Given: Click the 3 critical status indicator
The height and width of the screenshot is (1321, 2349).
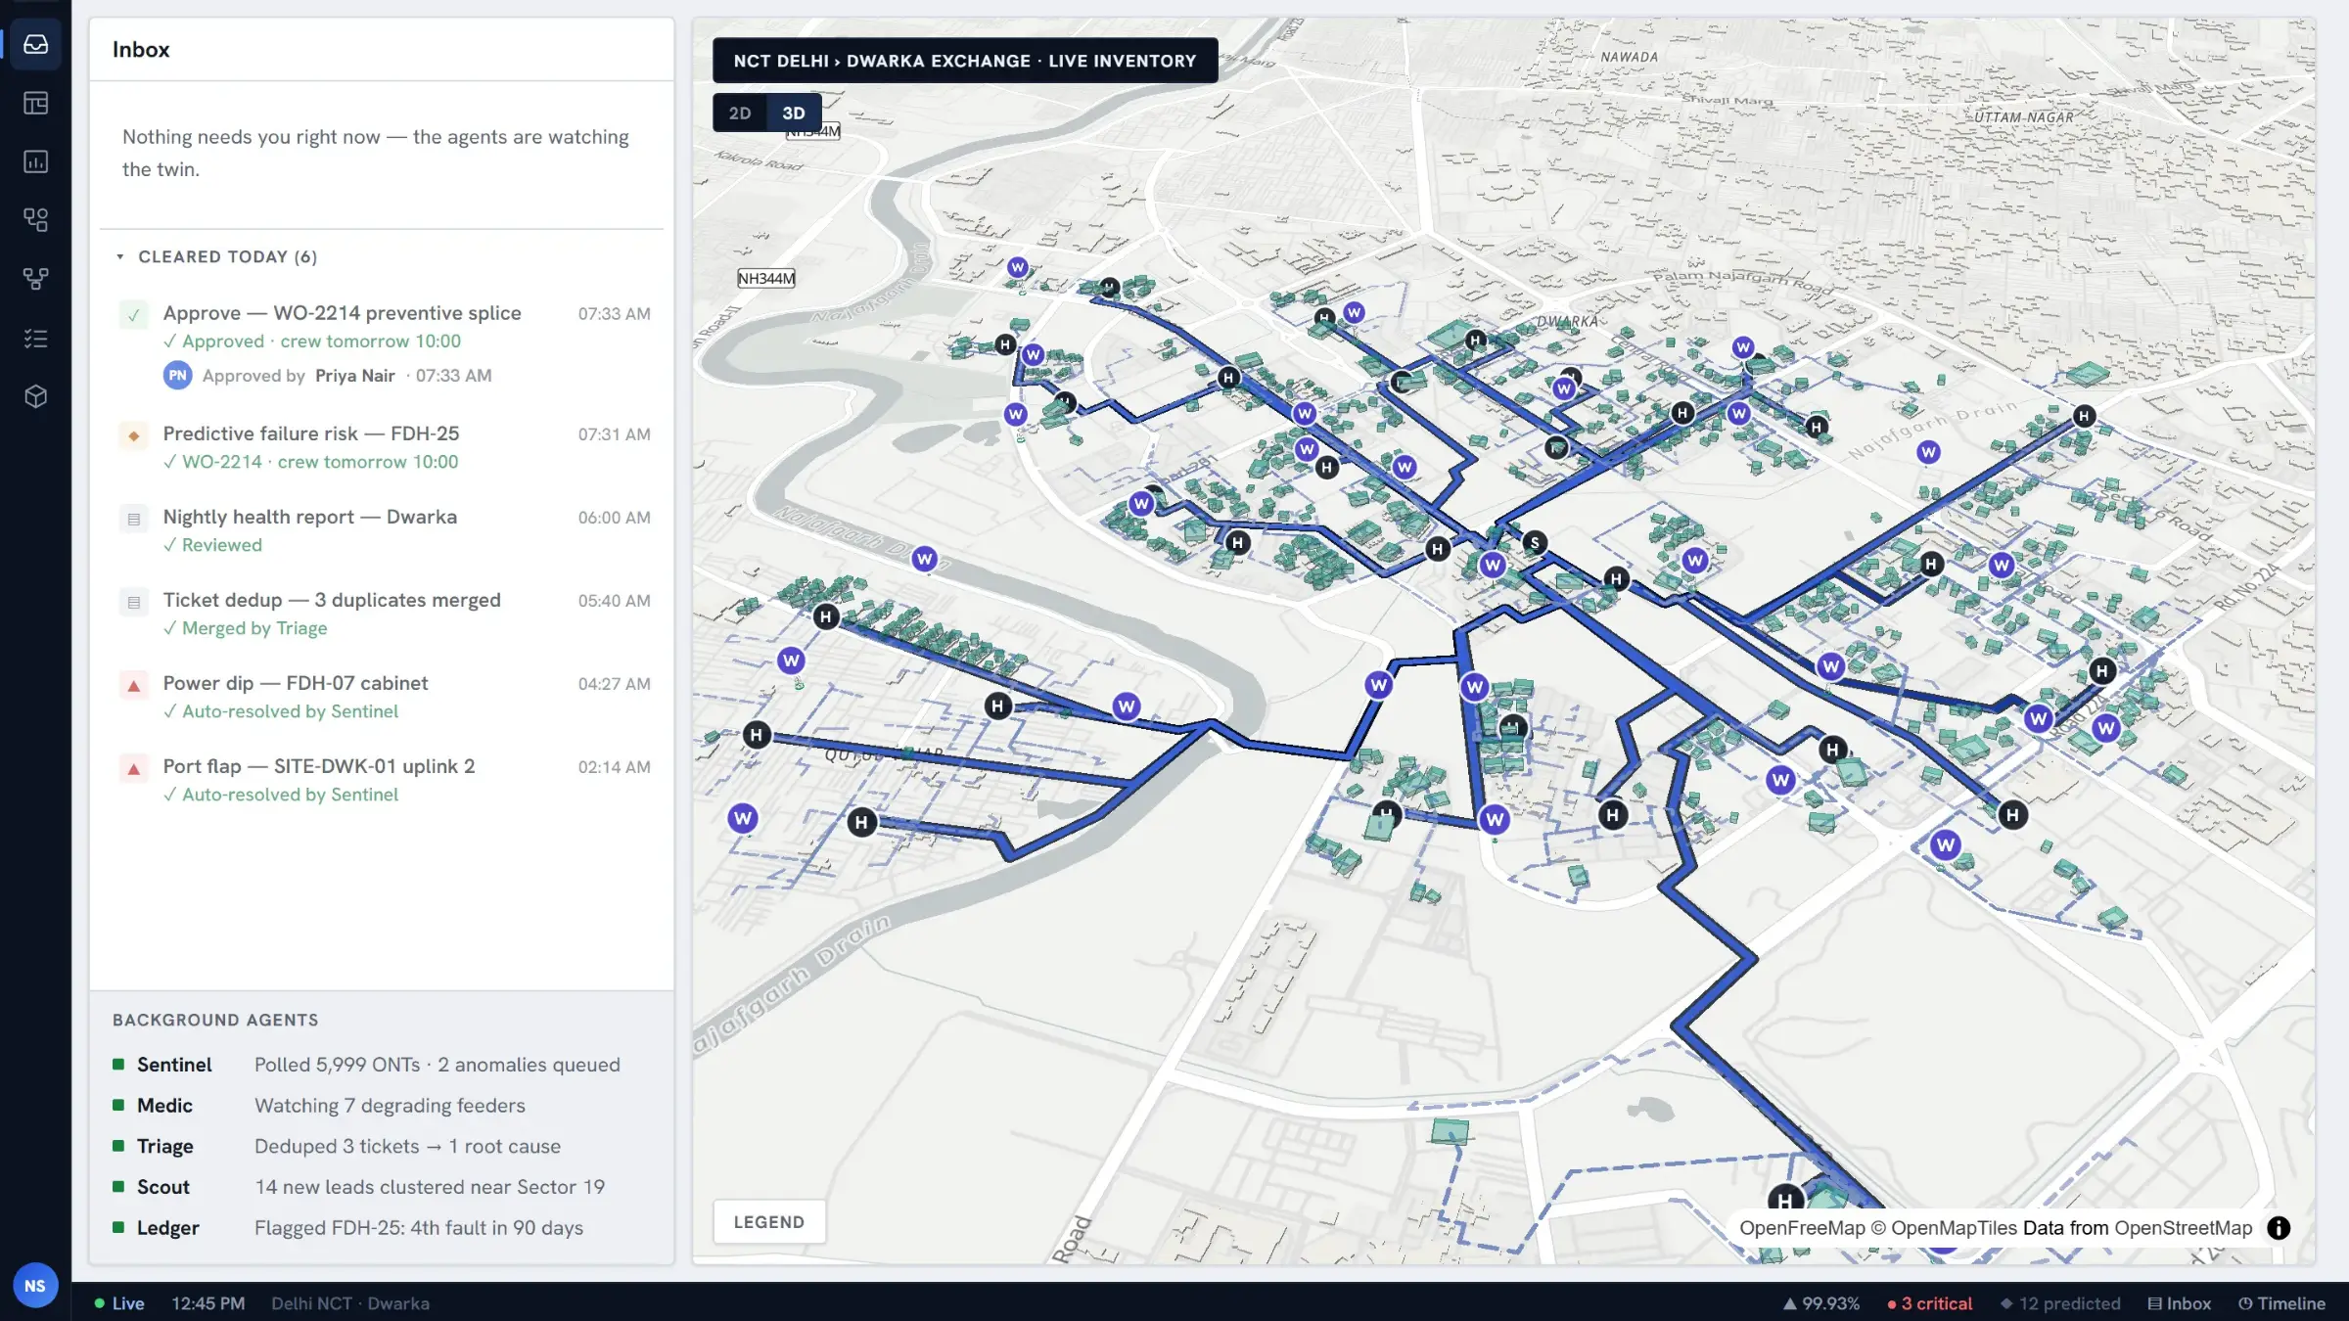Looking at the screenshot, I should point(1929,1303).
